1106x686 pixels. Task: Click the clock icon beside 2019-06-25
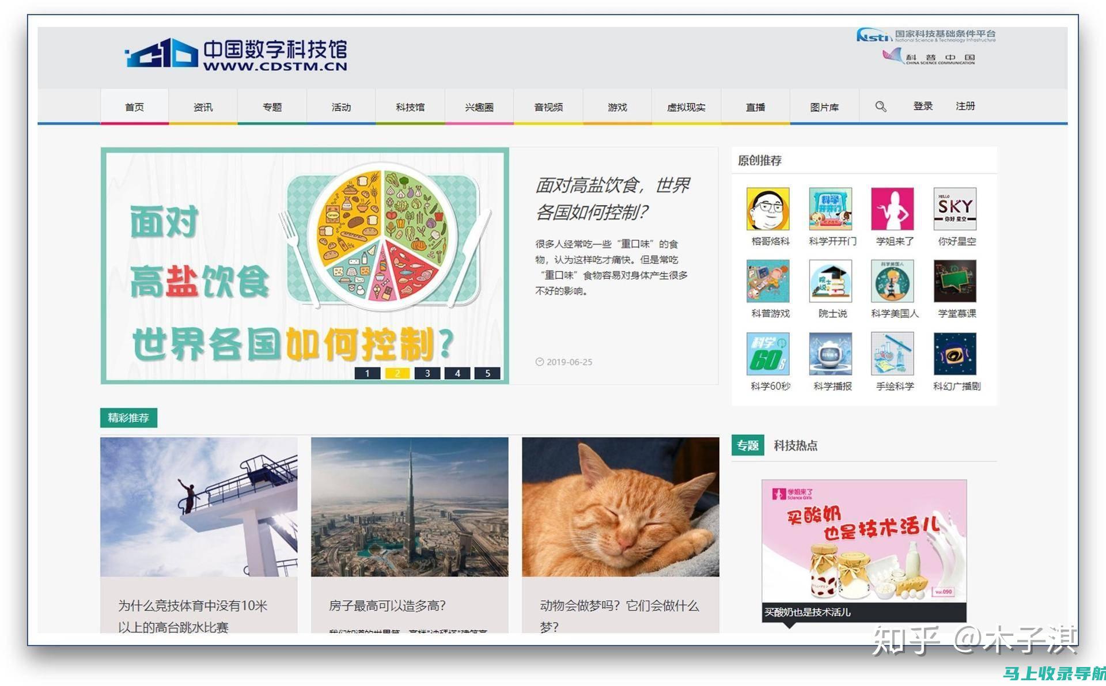point(539,362)
